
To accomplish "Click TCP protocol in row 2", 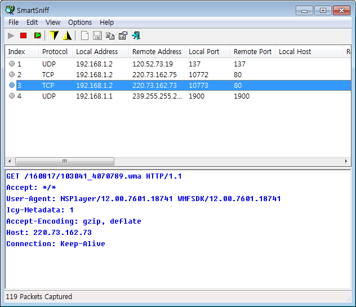I will (48, 75).
